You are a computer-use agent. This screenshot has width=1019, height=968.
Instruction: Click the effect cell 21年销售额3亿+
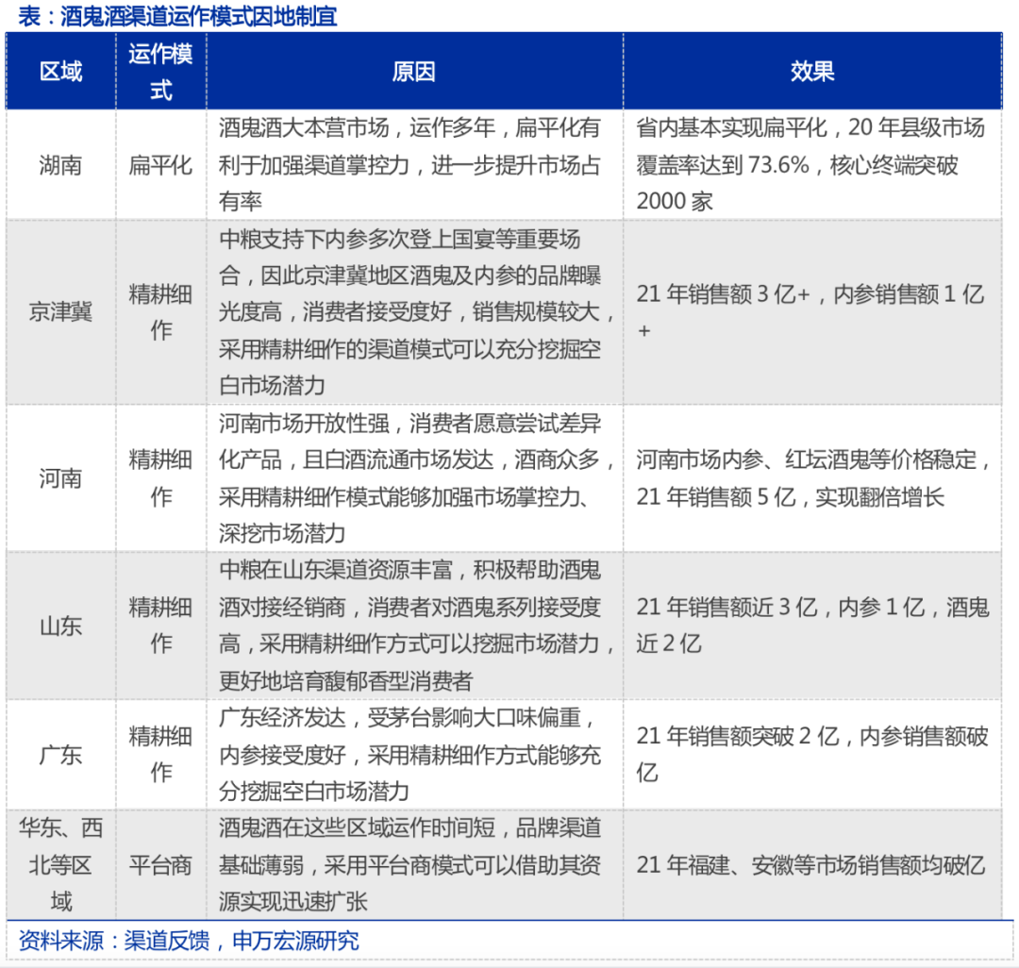812,312
